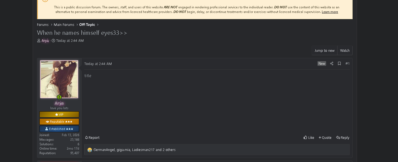Click the Online time value 2mo 17d
The width and height of the screenshot is (398, 162).
pos(73,149)
